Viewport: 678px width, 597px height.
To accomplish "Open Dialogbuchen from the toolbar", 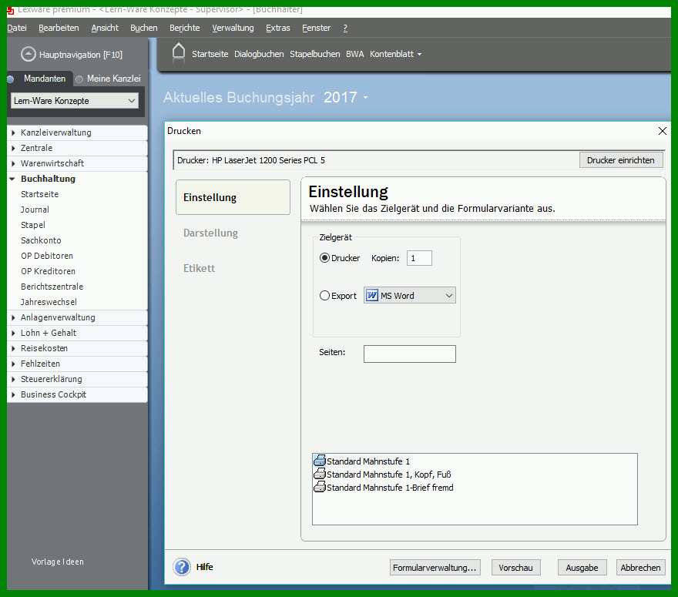I will [259, 54].
